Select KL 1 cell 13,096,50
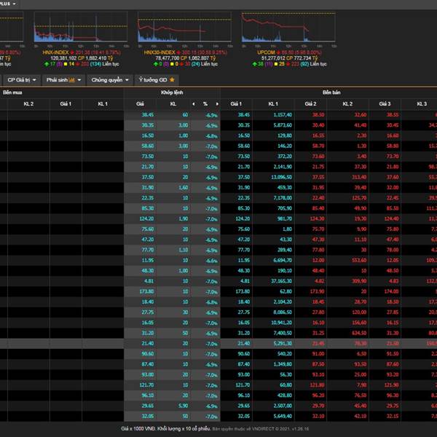Screen dimensions: 437x437 coord(281,177)
